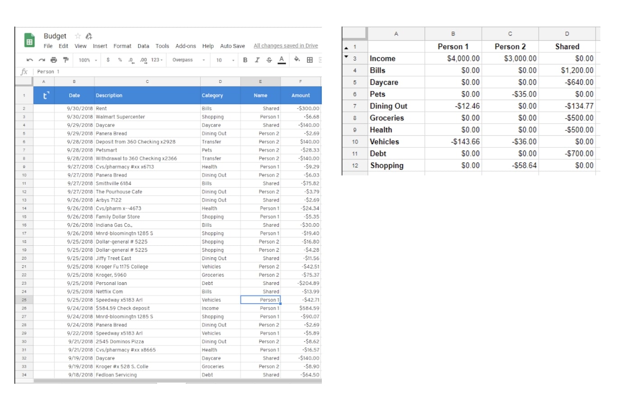
Task: Select the -$58.64 shopping cell
Action: [x=510, y=165]
